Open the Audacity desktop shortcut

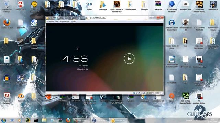(x=7, y=79)
